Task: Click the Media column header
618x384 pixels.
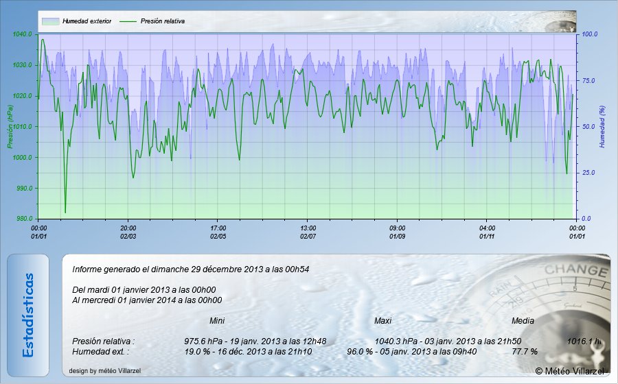Action: [523, 321]
